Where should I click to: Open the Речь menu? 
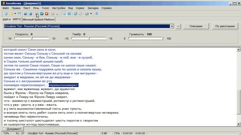click(36, 8)
